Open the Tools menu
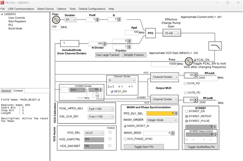243x161 pixels. [73, 9]
